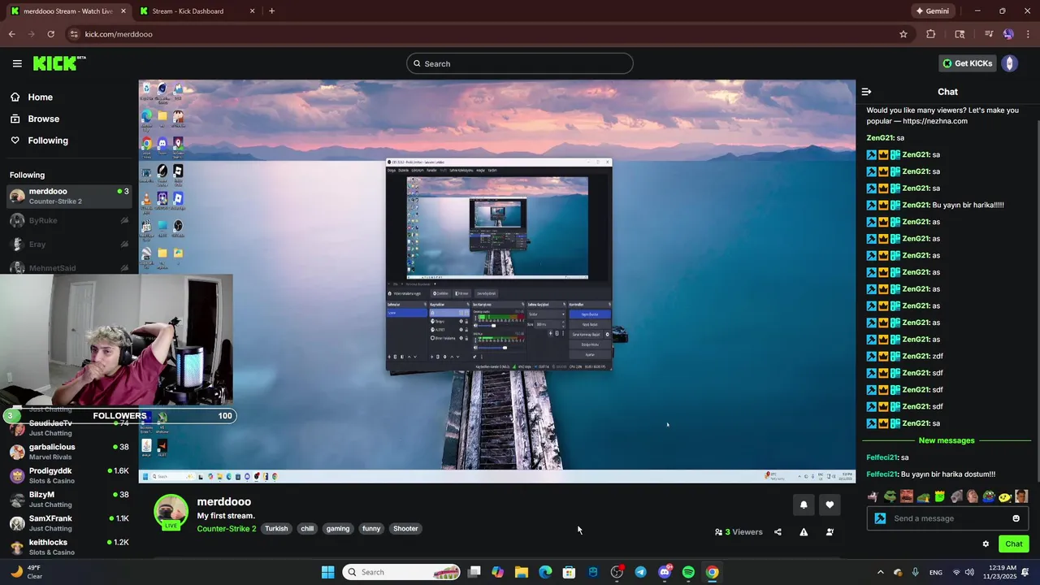
Task: Click the Send a message input
Action: click(x=947, y=518)
